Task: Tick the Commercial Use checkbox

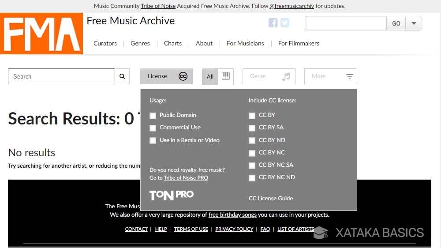Action: (153, 128)
